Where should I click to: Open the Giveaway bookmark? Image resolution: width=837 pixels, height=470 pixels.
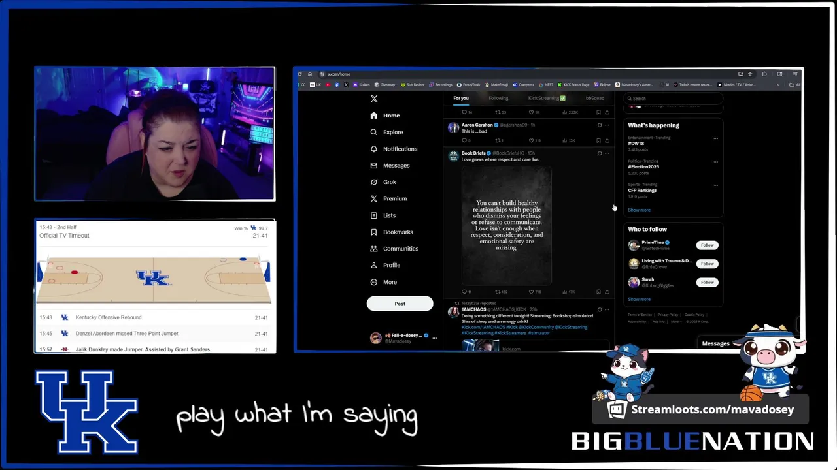pos(384,84)
